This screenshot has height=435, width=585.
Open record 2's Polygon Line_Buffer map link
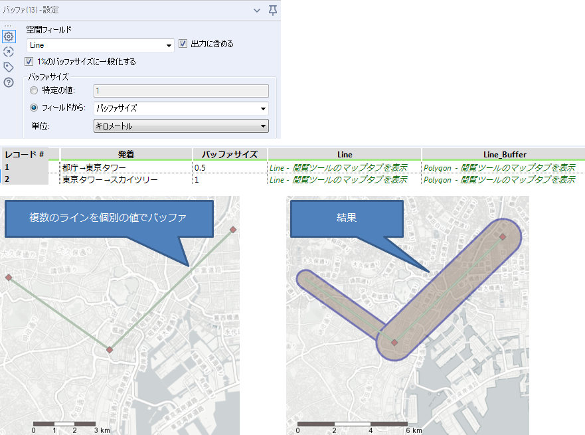click(501, 179)
